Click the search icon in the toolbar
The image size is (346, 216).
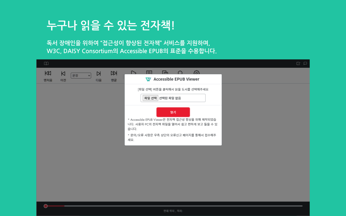pyautogui.click(x=180, y=72)
